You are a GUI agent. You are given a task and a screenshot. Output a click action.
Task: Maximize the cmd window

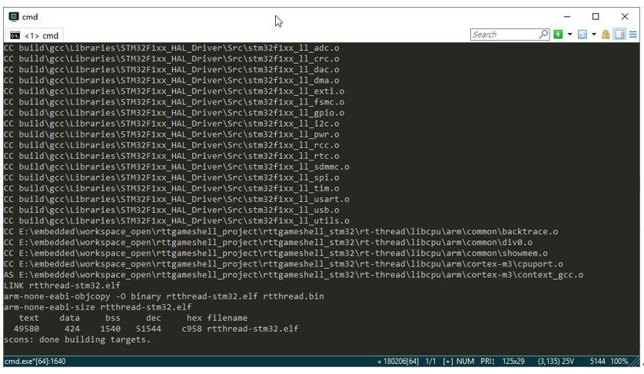pos(596,16)
